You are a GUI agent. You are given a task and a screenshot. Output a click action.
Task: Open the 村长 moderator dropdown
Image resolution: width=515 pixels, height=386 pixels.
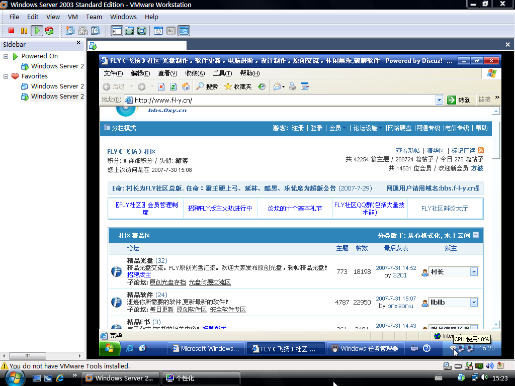point(453,272)
